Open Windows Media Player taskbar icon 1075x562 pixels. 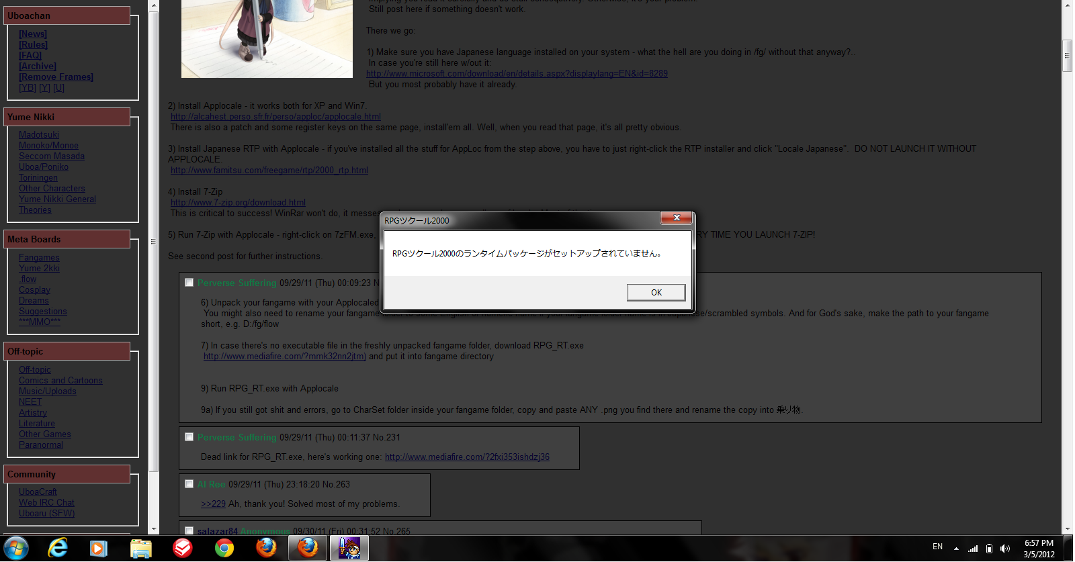coord(99,549)
